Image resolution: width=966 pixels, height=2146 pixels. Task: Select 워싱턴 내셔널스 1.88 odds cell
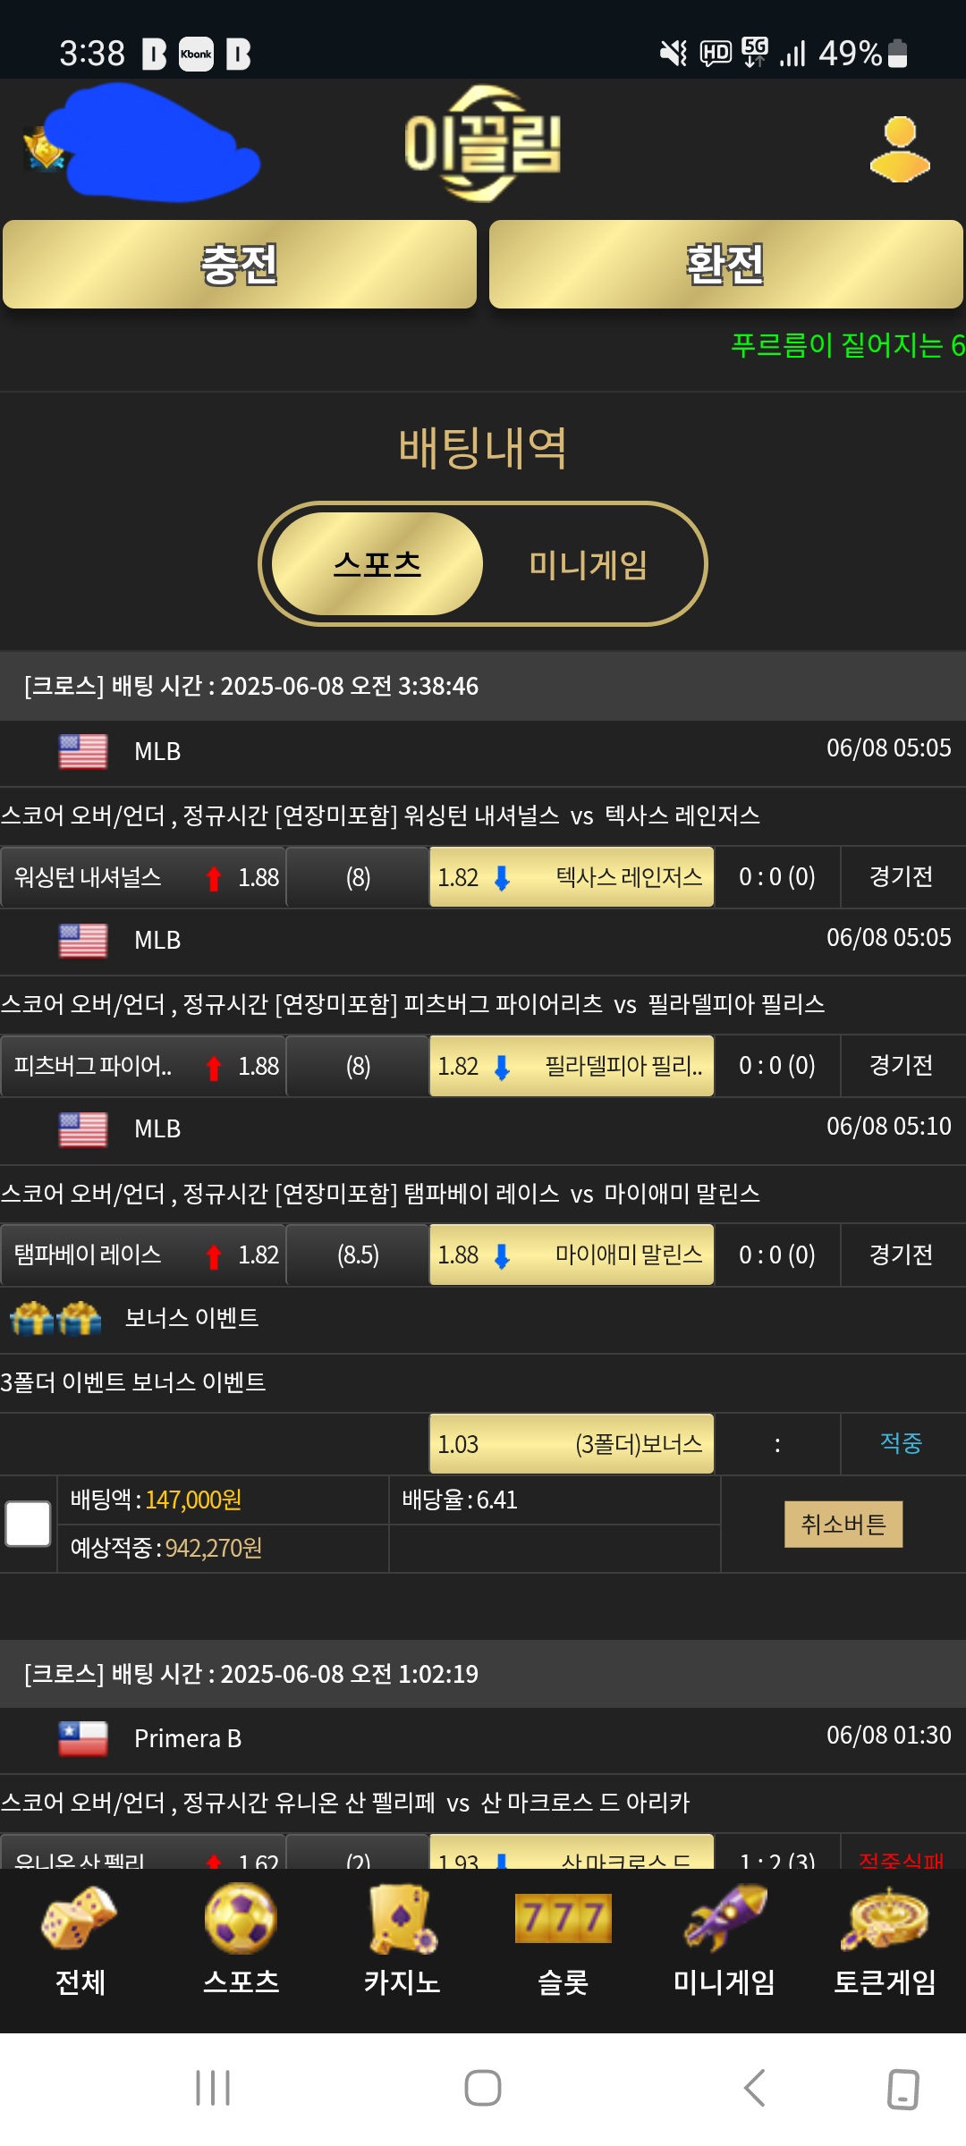point(143,877)
